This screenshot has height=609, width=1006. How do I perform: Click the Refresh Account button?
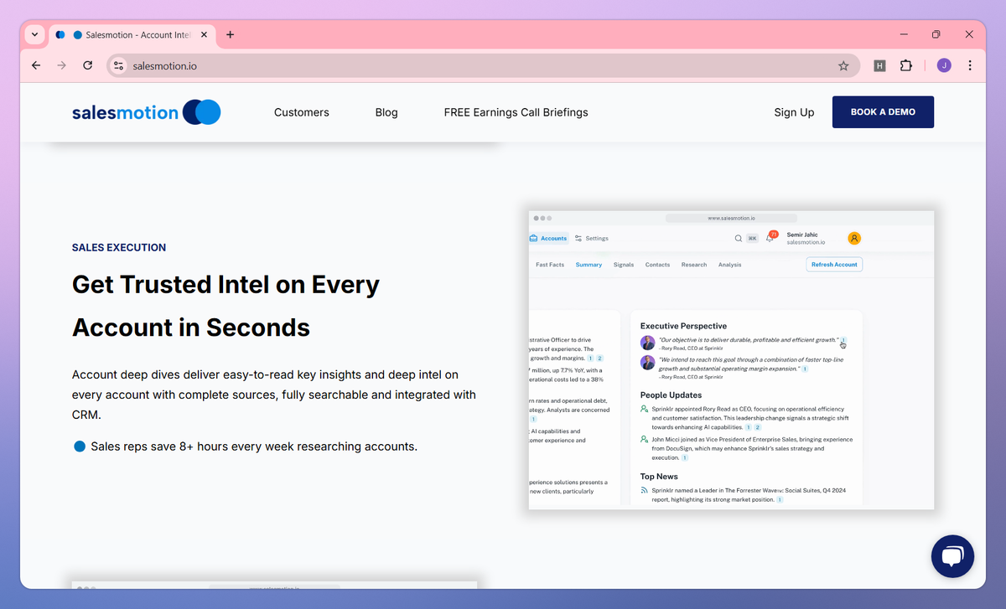point(834,264)
